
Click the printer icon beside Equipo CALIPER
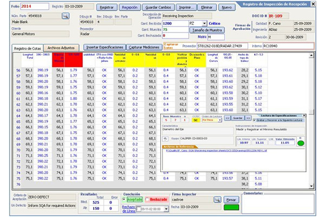click(x=166, y=139)
